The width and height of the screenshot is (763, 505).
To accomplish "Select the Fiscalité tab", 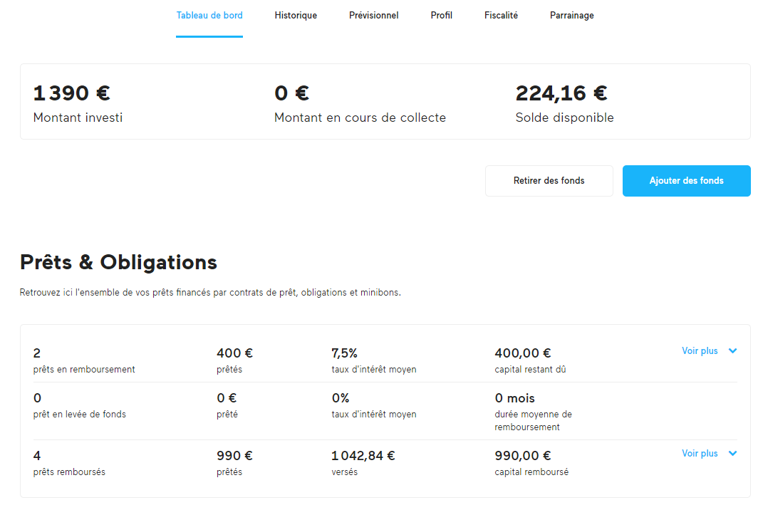I will (501, 16).
